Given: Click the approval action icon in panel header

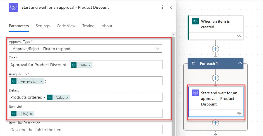Looking at the screenshot, I should [x=13, y=7].
